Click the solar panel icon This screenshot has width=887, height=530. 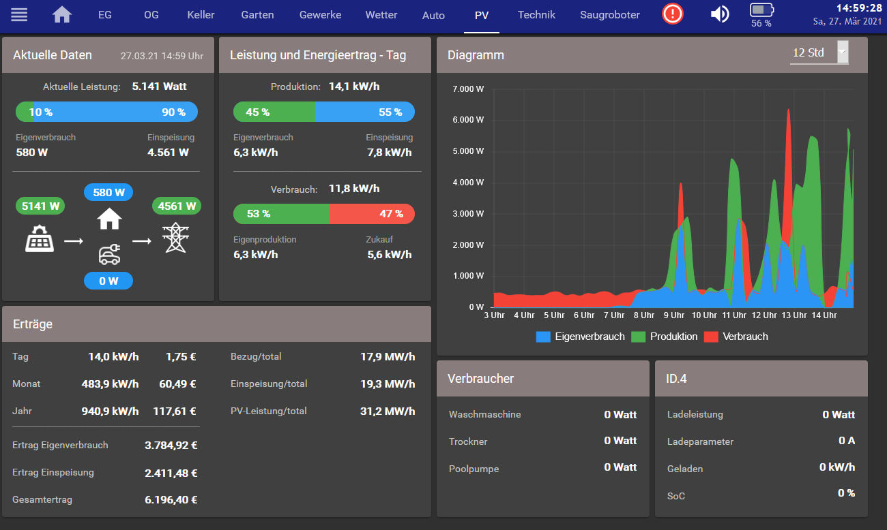(x=40, y=238)
